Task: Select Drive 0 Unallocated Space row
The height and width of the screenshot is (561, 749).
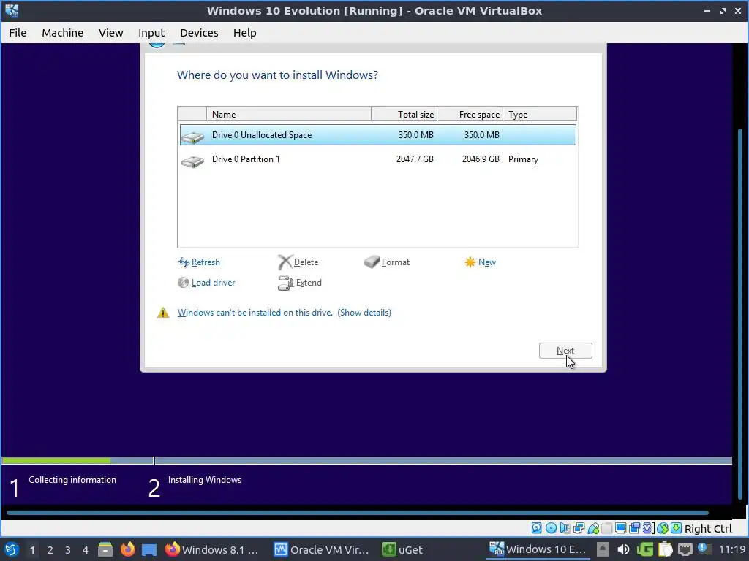Action: click(378, 135)
